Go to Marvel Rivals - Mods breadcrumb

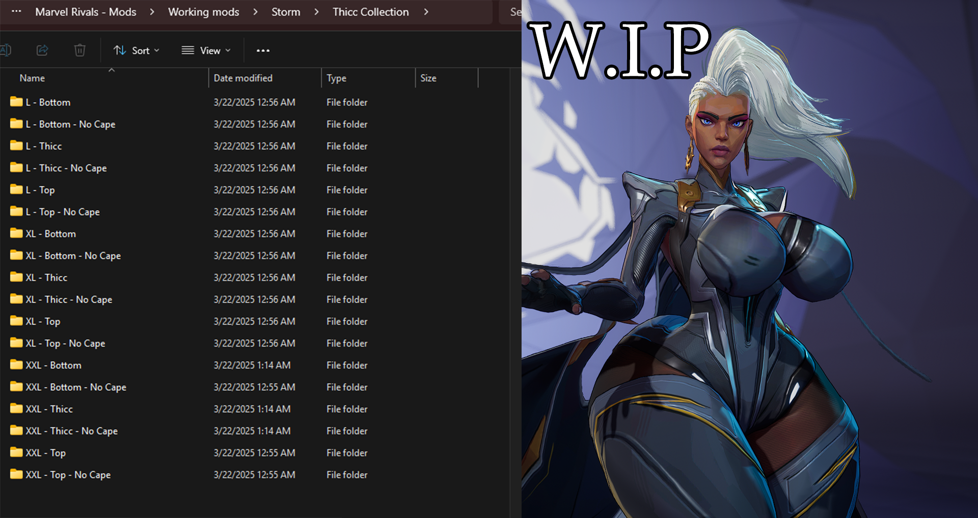click(x=86, y=12)
